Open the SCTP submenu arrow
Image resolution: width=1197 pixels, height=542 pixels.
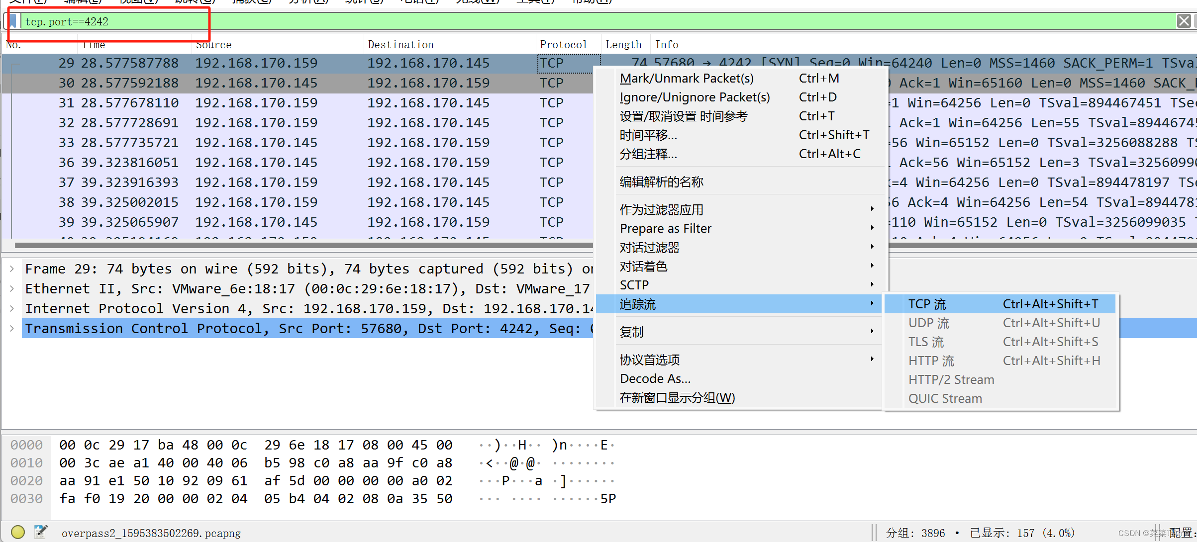pos(872,285)
